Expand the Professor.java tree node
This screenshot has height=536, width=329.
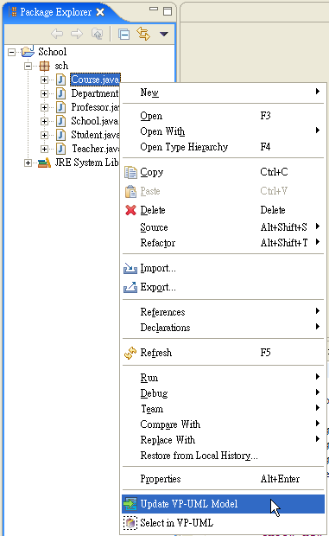(44, 107)
